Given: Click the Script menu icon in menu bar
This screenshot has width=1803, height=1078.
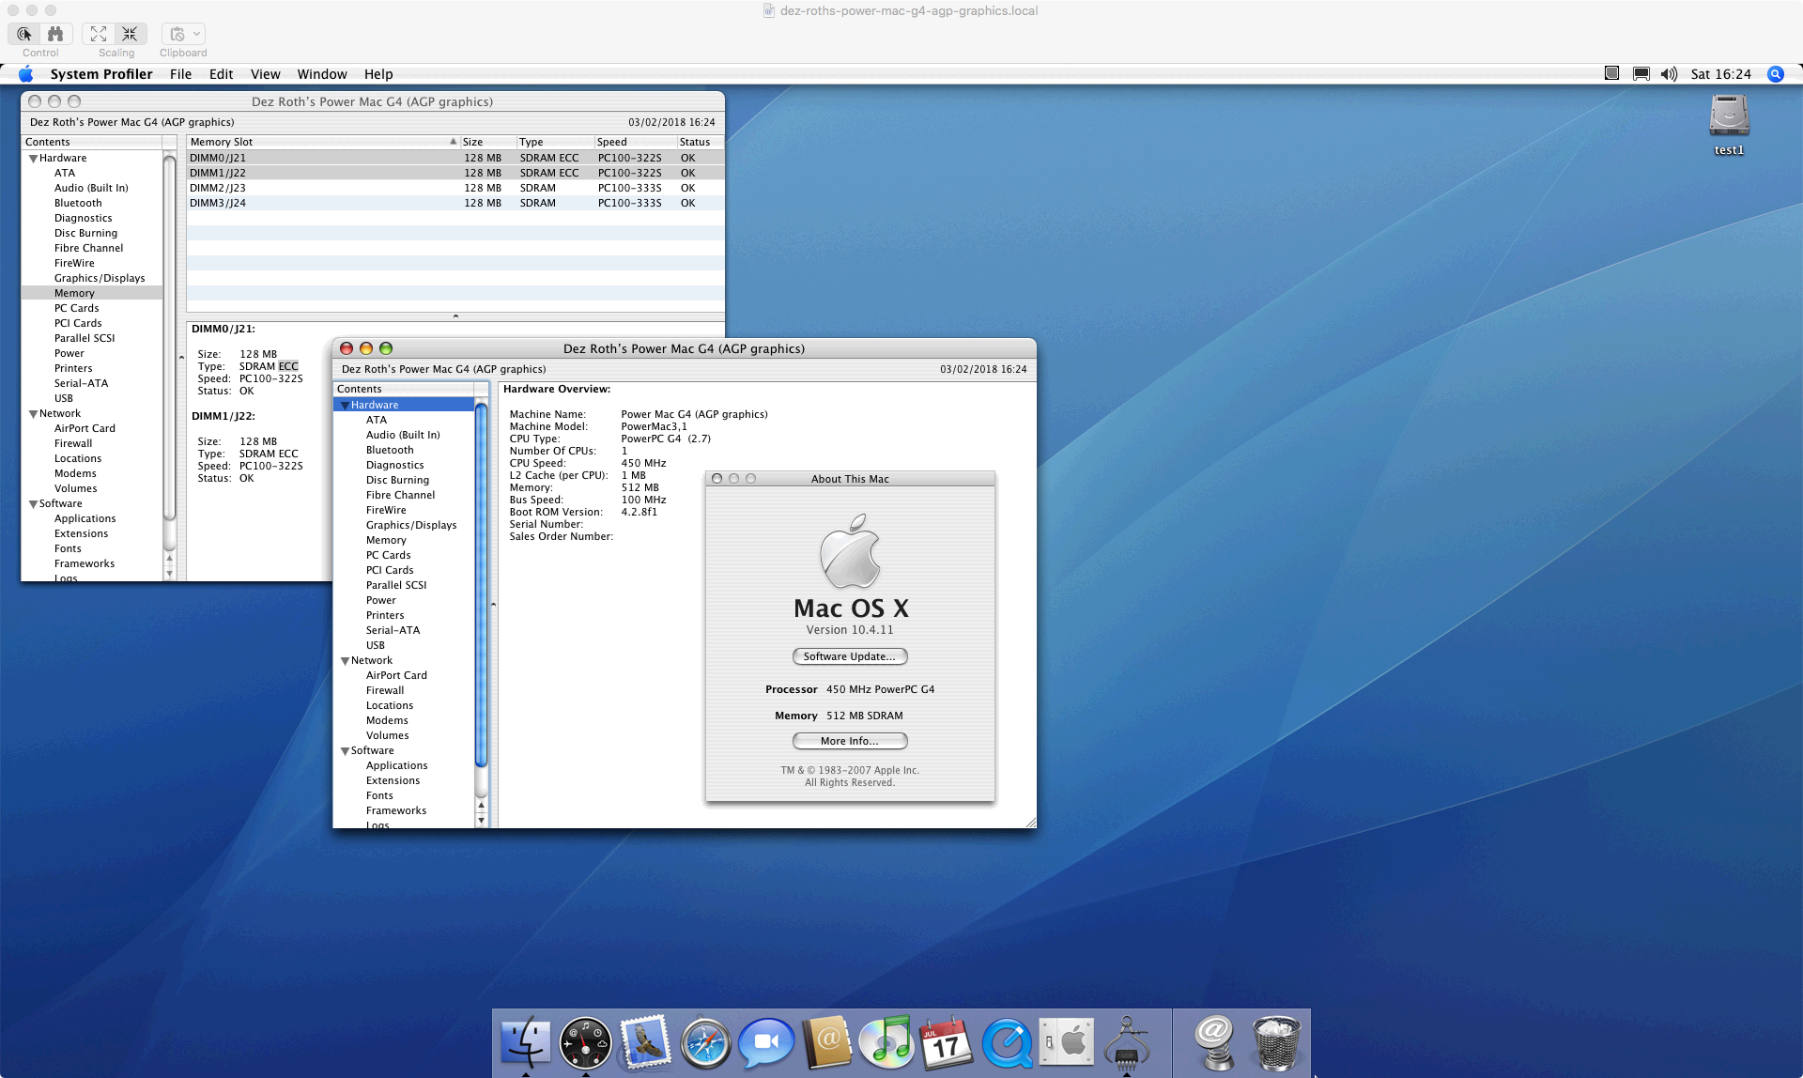Looking at the screenshot, I should [x=1611, y=73].
